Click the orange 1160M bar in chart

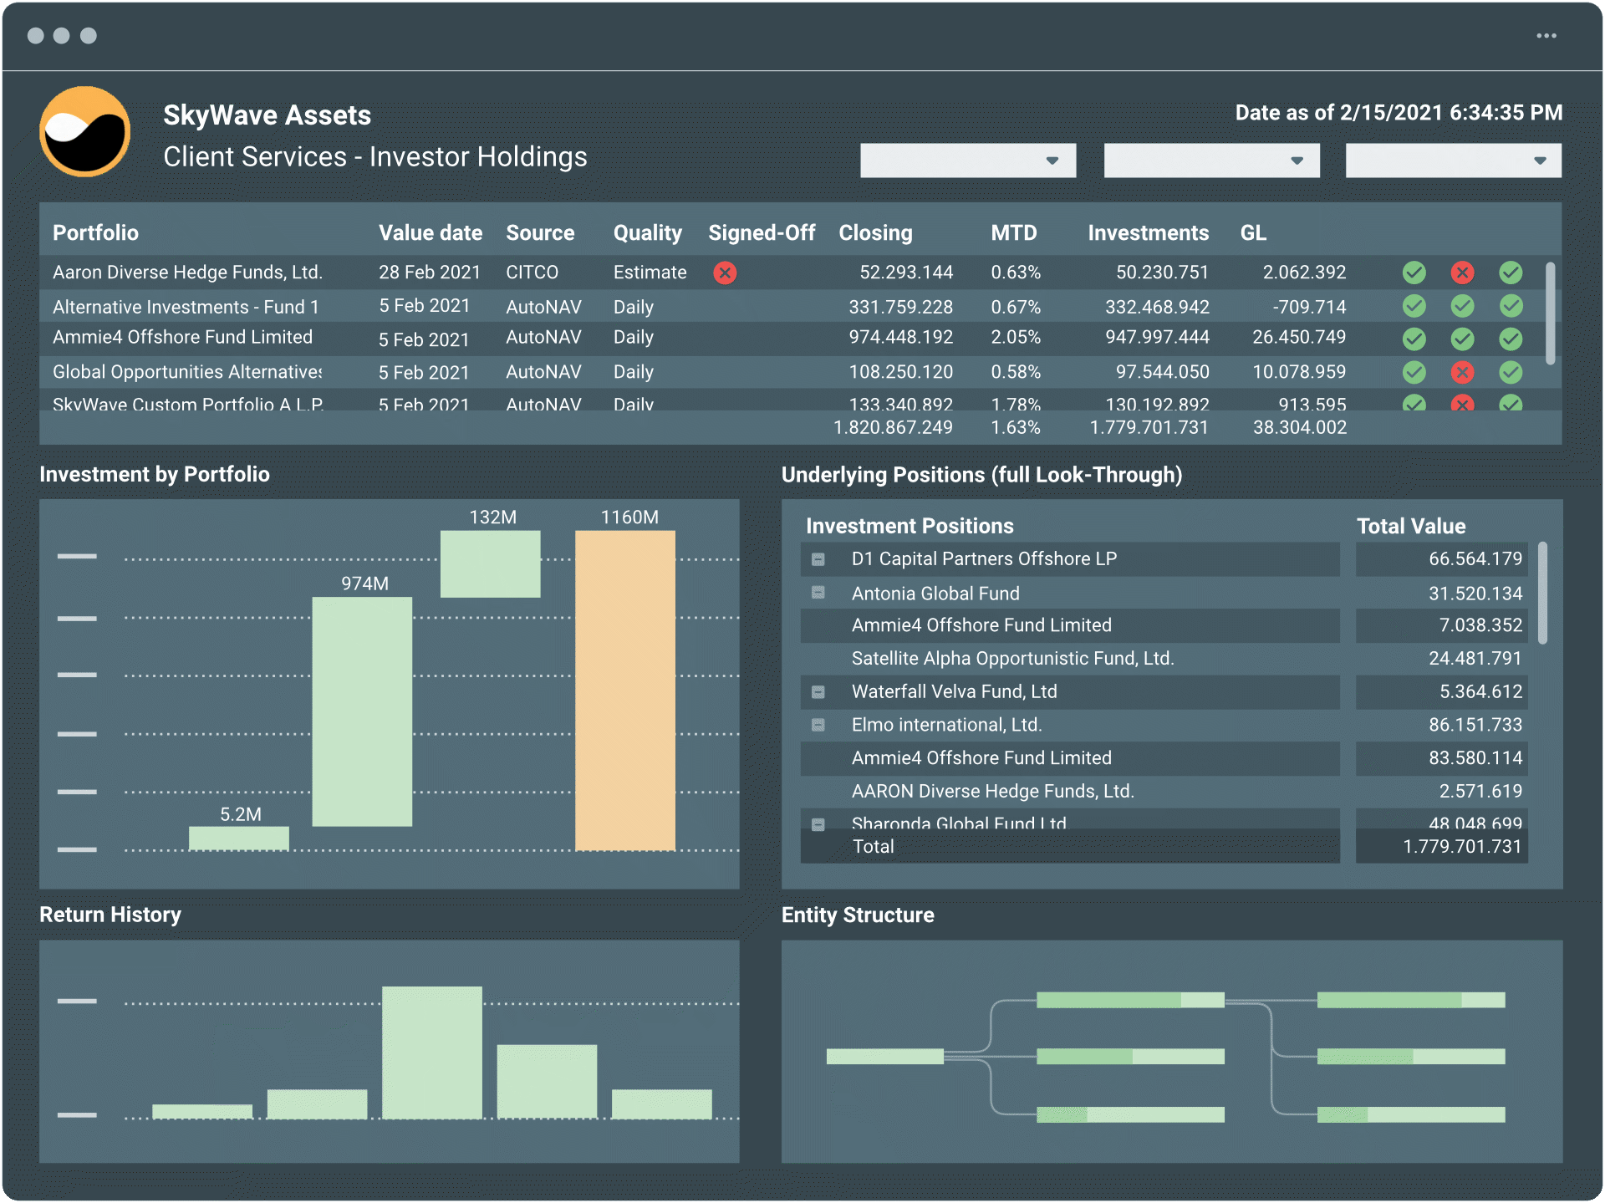pos(624,691)
